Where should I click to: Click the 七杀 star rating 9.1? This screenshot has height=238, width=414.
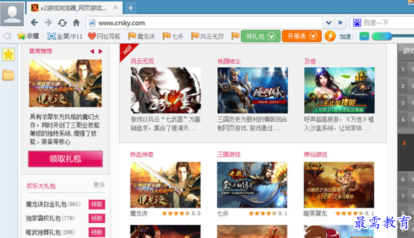268,213
